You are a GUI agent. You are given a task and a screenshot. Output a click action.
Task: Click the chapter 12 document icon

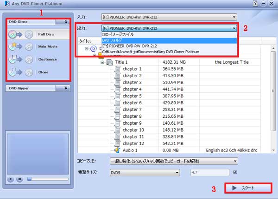coord(117,144)
